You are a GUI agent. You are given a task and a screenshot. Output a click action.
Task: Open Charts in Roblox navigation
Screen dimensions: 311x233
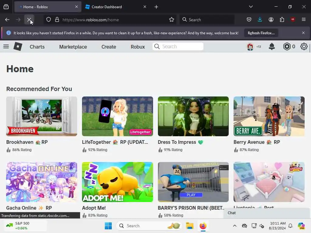click(37, 47)
